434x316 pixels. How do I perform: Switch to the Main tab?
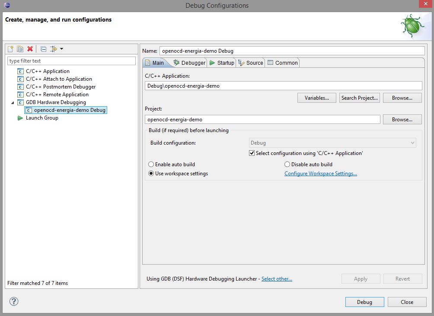coord(154,63)
